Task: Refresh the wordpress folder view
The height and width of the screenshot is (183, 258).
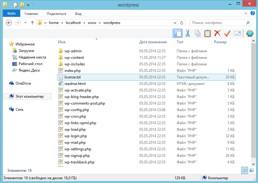Action: [182, 23]
